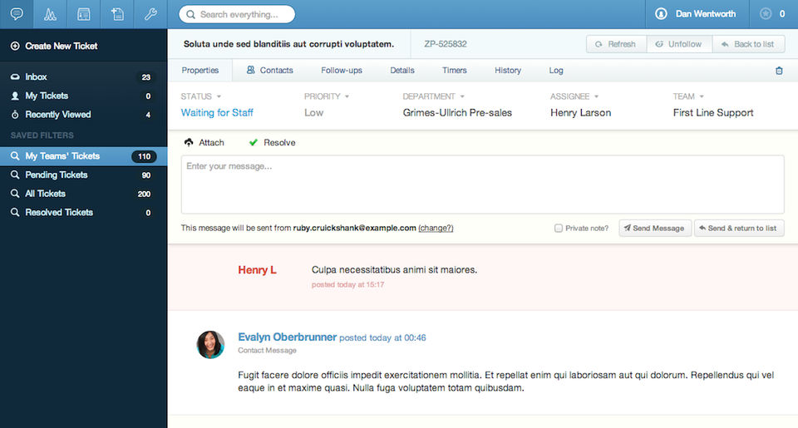
Task: Click the user avatar icon beside Dan Wentworth
Action: click(661, 14)
